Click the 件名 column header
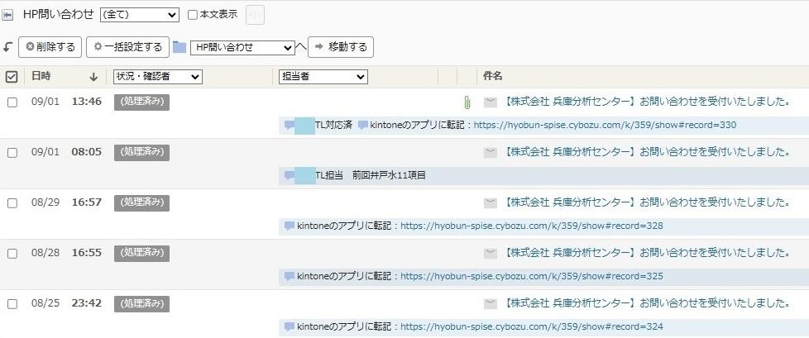The height and width of the screenshot is (338, 809). 493,76
